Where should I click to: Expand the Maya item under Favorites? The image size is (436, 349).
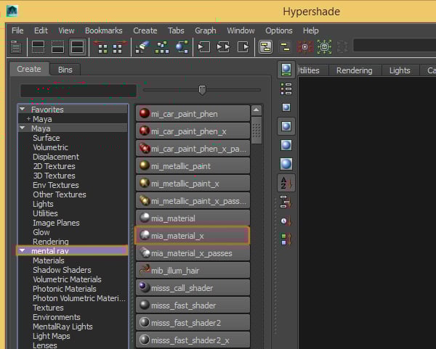(x=28, y=119)
